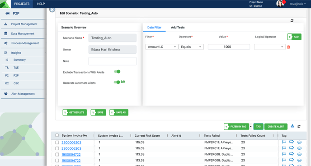Open Alert Management in the sidebar
The height and width of the screenshot is (166, 311).
(x=23, y=94)
